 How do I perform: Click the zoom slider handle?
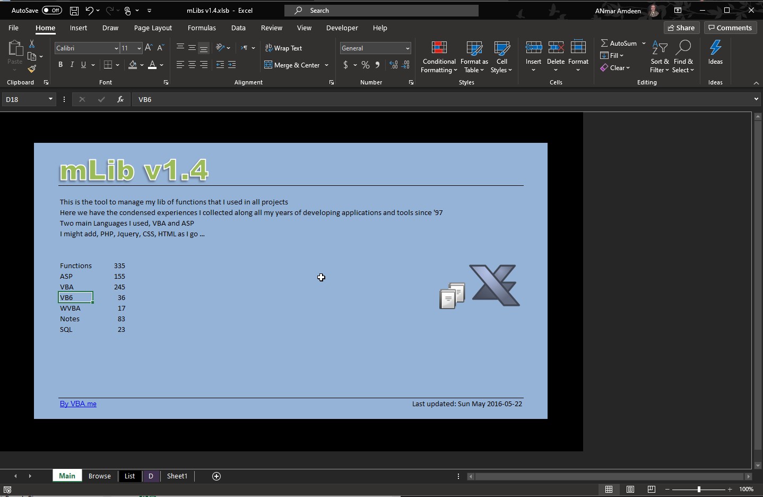[699, 489]
